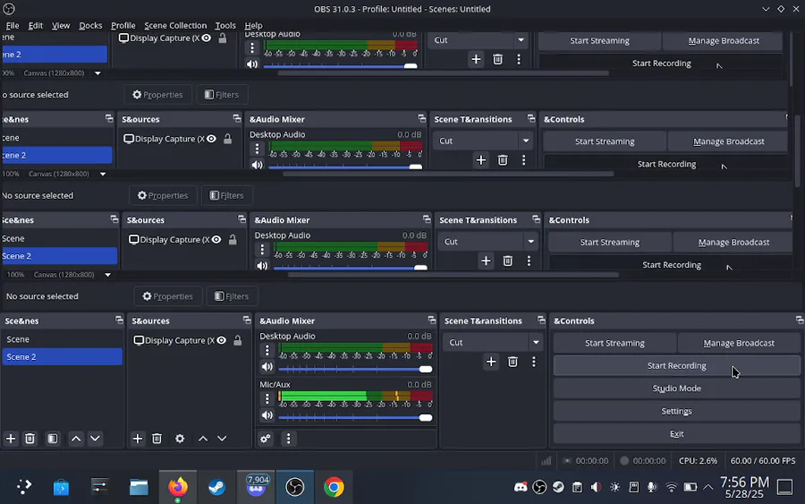
Task: Open OBS Settings from the Controls dock
Action: pos(677,411)
